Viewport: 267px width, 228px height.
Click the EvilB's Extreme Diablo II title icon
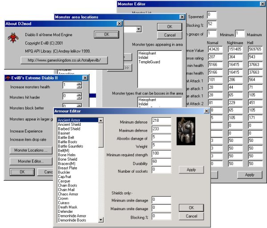pyautogui.click(x=8, y=78)
